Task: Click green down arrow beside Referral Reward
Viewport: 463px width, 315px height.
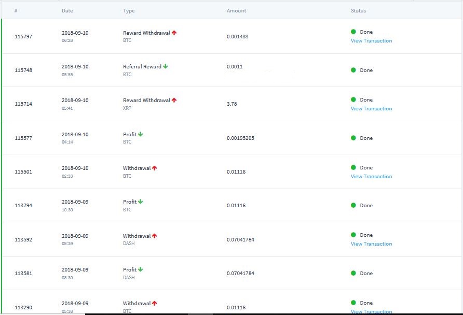Action: [x=166, y=66]
